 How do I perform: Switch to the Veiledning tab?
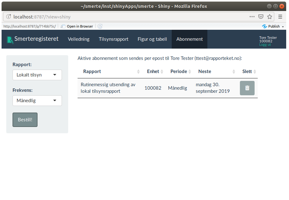click(x=79, y=39)
